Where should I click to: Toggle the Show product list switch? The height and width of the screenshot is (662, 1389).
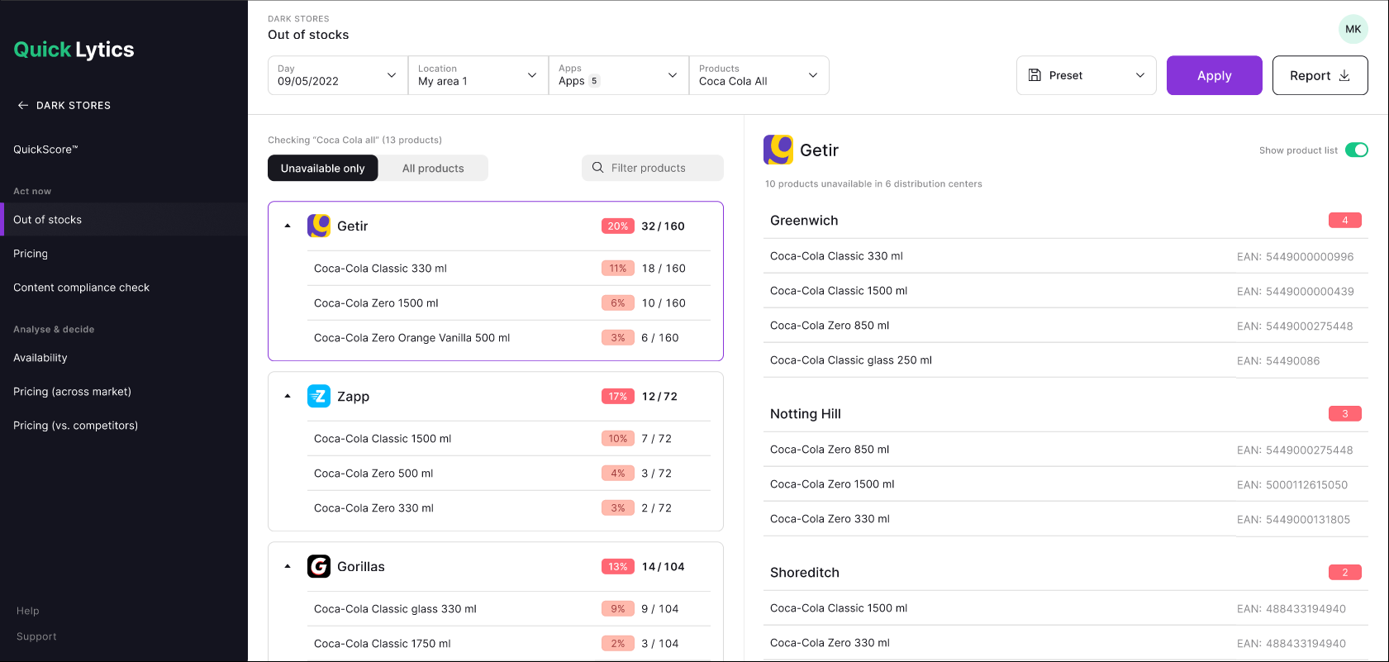[1356, 150]
